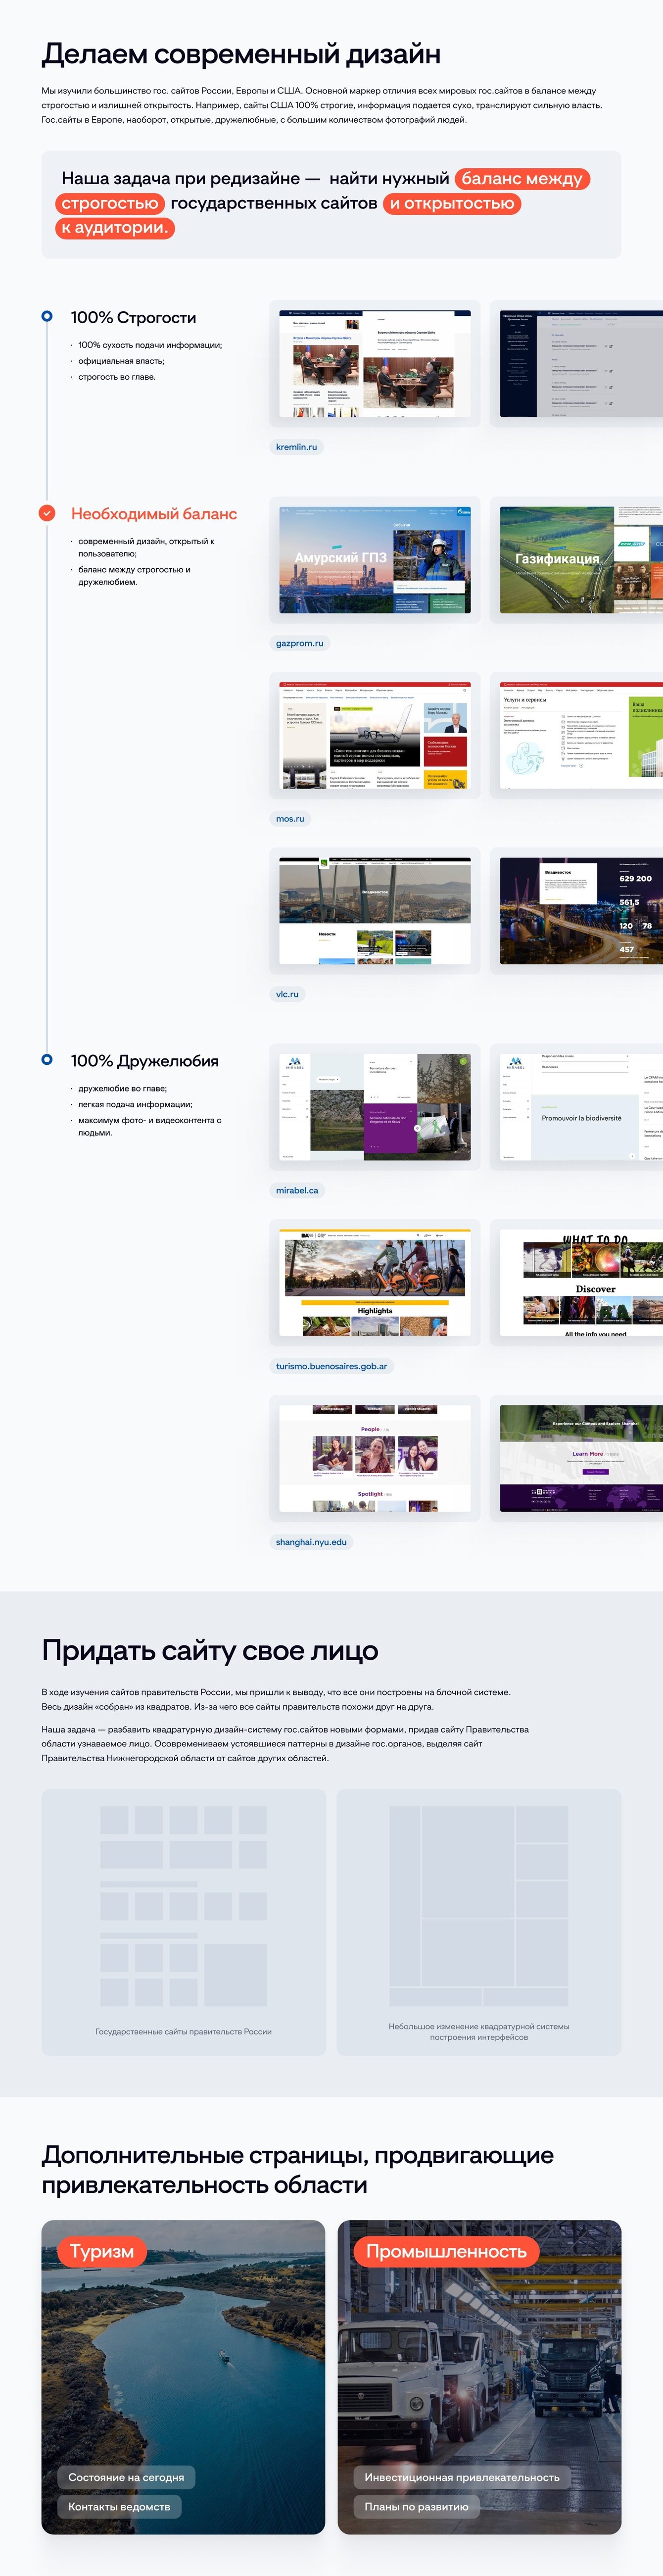Click bullet "максимум фото- и видеоконтента с людьми."
The image size is (663, 2576).
tap(150, 1126)
